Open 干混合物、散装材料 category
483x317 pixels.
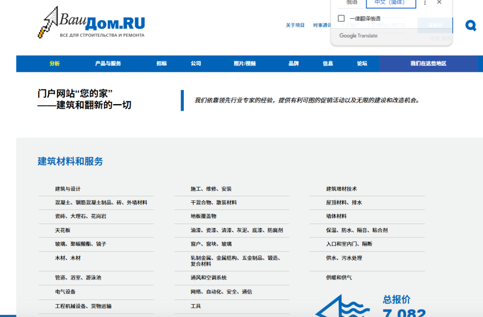point(213,203)
